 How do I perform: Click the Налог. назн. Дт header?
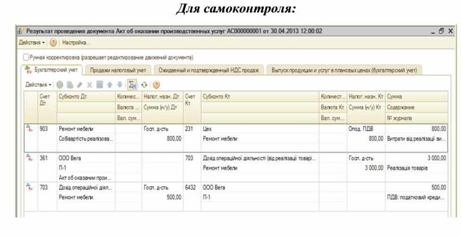click(x=162, y=96)
